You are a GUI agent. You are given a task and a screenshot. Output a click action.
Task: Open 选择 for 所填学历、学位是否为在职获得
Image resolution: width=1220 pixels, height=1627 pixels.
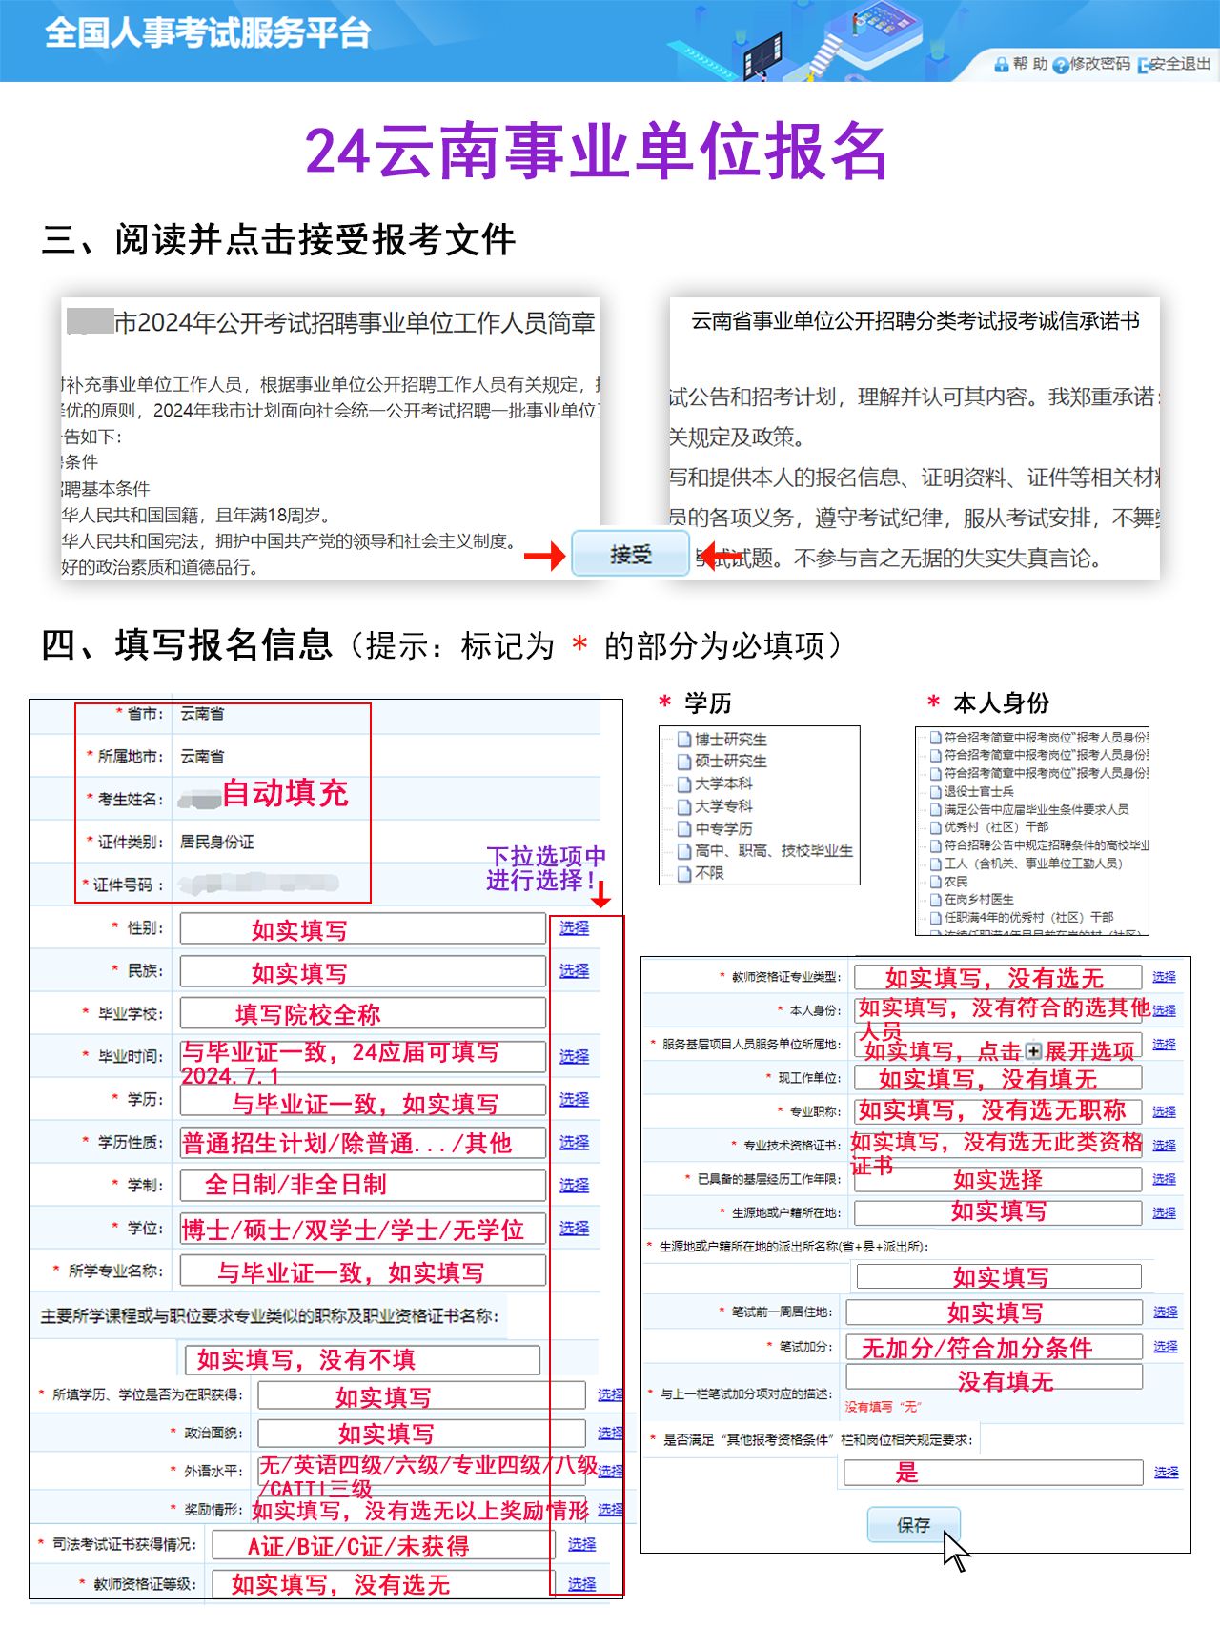coord(610,1395)
